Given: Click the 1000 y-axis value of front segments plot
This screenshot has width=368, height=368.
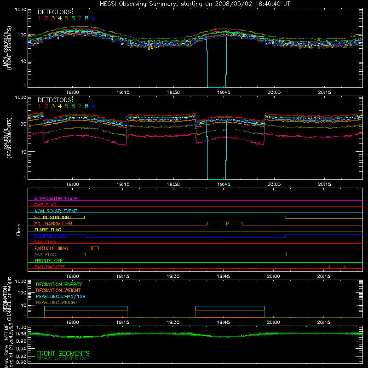Looking at the screenshot, I should pyautogui.click(x=20, y=10).
